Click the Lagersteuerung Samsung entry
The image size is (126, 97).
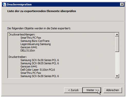click(x=35, y=44)
